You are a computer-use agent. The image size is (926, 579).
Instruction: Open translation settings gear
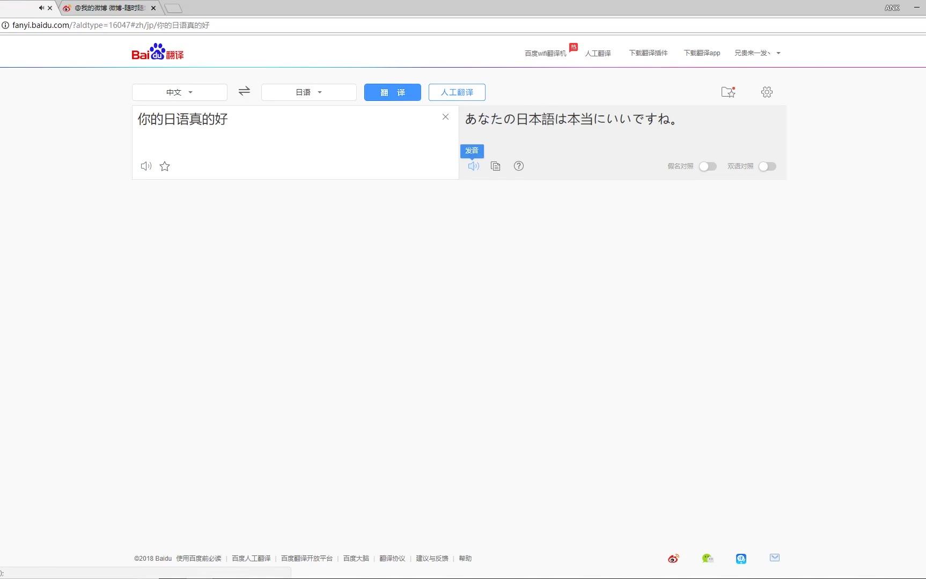(x=767, y=92)
